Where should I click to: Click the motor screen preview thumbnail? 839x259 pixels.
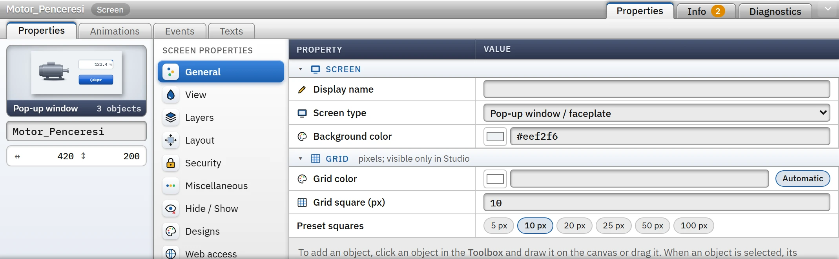(x=77, y=73)
